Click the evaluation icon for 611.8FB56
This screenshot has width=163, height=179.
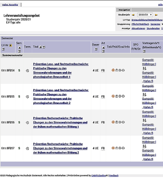pos(120,122)
